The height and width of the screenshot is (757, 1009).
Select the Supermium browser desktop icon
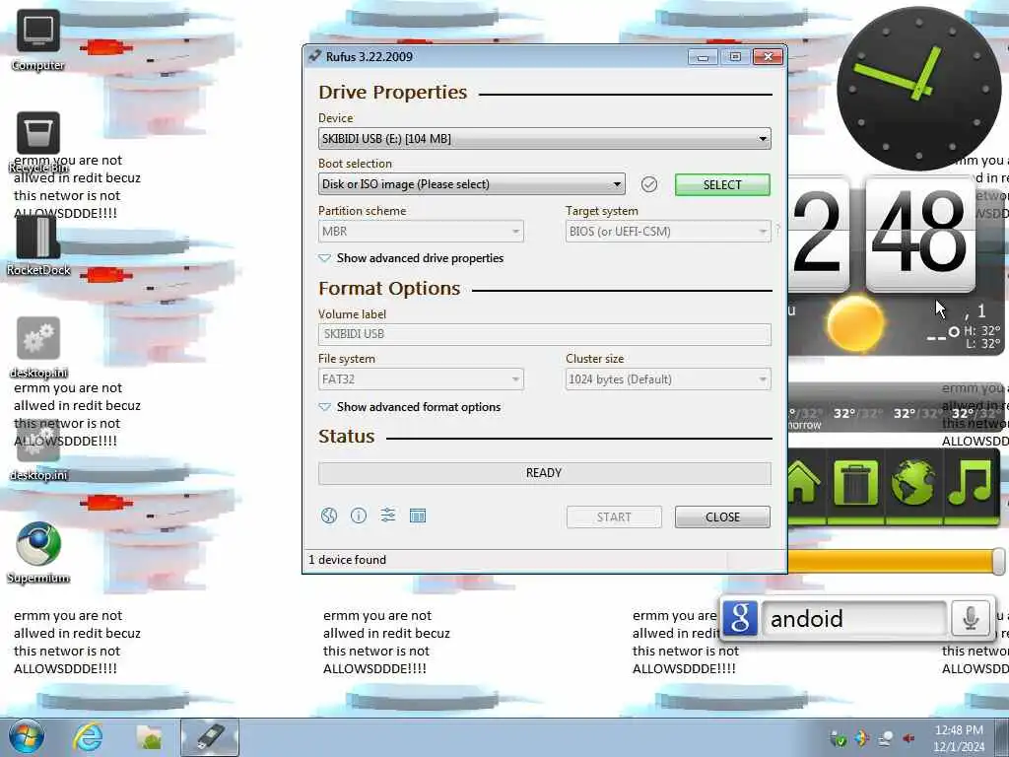[38, 553]
